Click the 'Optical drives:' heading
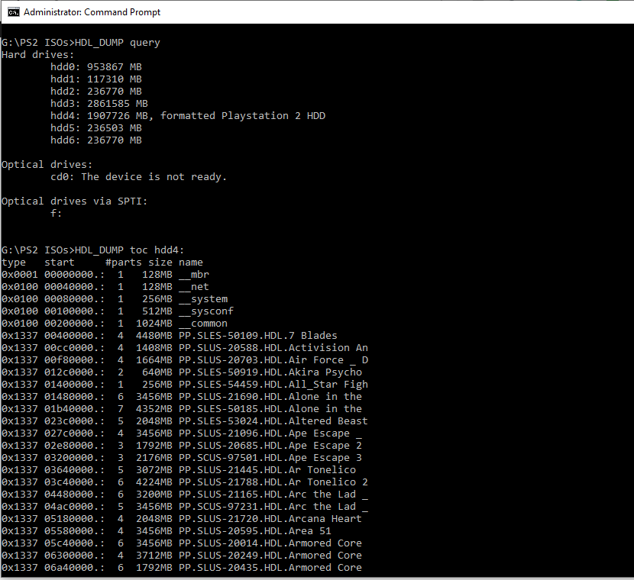This screenshot has width=634, height=580. click(47, 165)
